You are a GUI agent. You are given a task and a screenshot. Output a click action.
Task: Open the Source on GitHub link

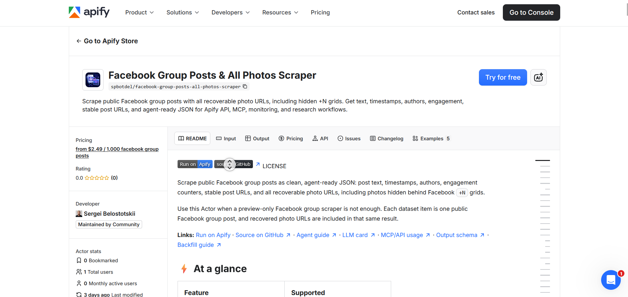coord(263,235)
